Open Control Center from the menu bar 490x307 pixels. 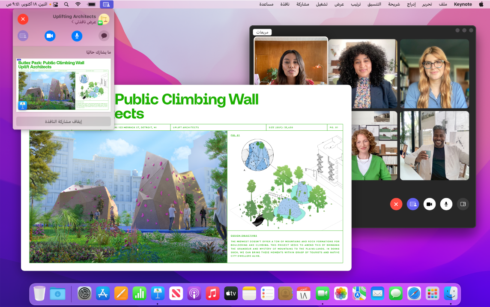[54, 4]
